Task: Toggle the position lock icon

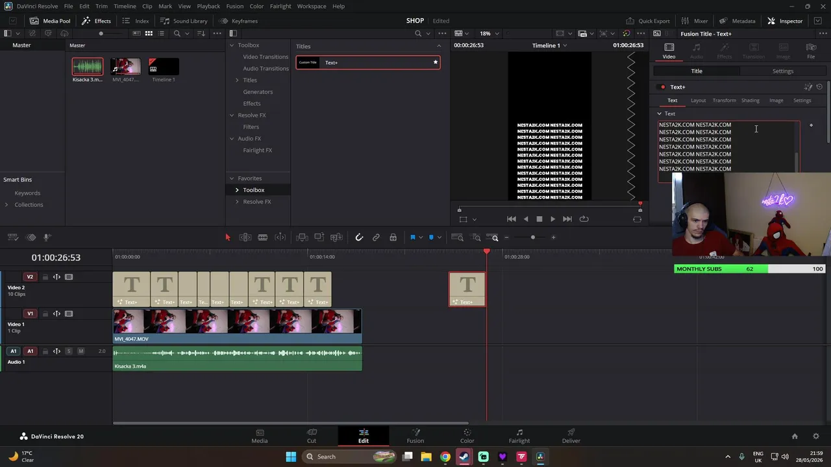Action: (x=393, y=237)
